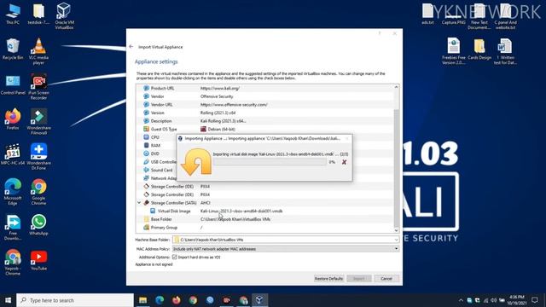
Task: Click the appliance settings vertical scrollbar
Action: tap(396, 169)
